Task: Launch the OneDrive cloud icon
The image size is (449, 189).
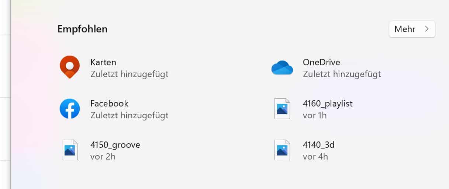Action: (282, 68)
